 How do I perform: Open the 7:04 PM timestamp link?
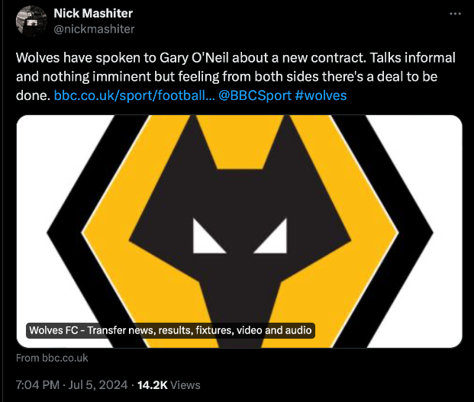coord(38,384)
